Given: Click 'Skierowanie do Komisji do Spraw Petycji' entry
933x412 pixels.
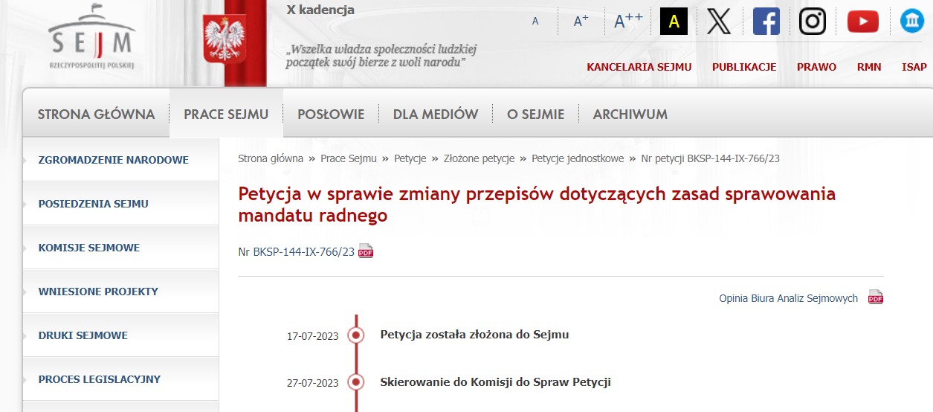Looking at the screenshot, I should pos(495,382).
